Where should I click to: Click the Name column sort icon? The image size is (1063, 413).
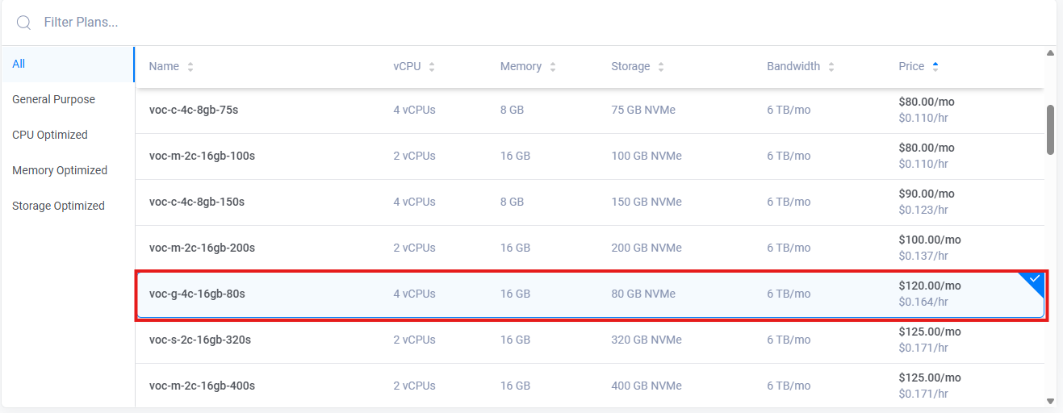190,67
